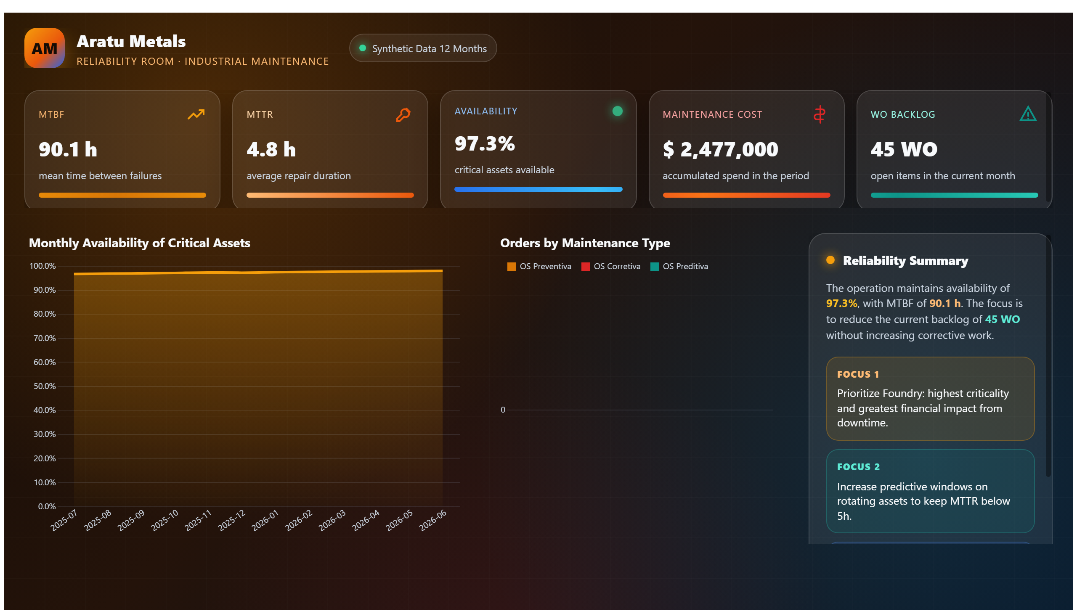Click the green Availability status dot
Image resolution: width=1077 pixels, height=614 pixels.
[x=617, y=111]
